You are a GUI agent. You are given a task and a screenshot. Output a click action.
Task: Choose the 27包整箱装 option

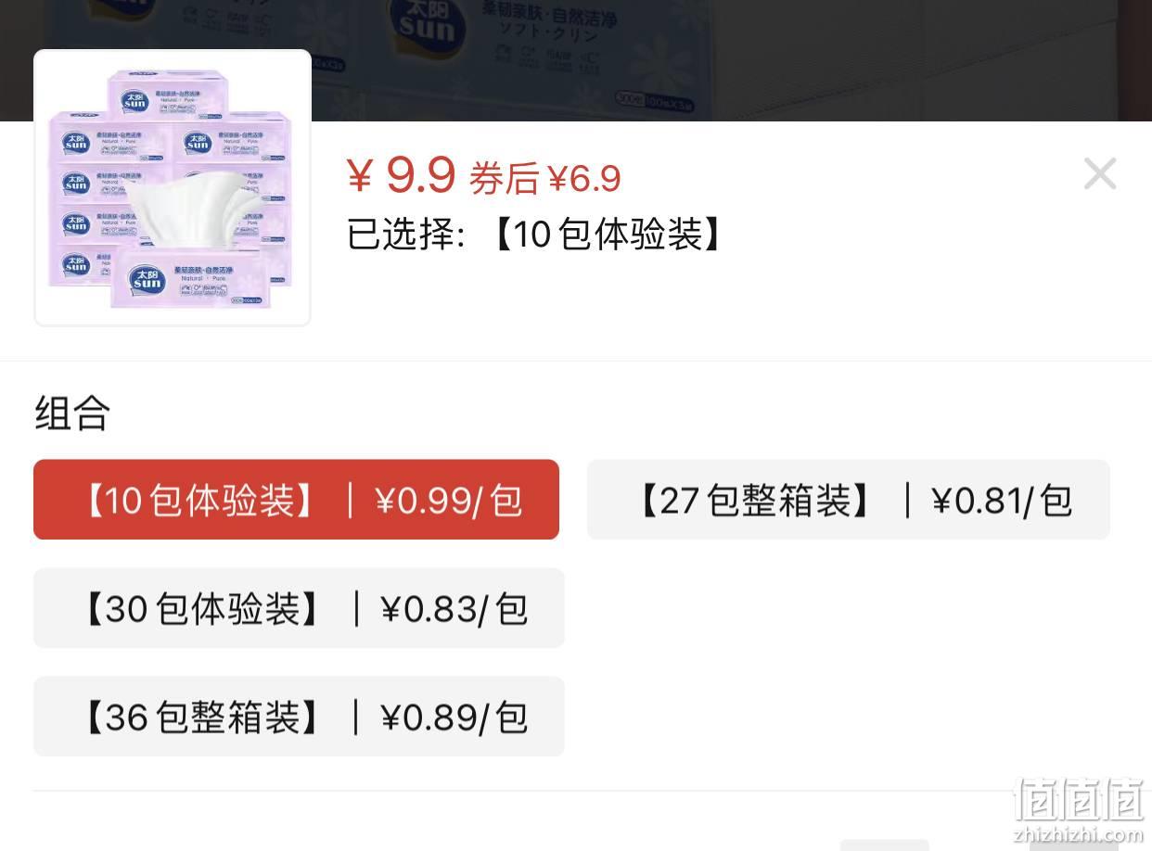[x=848, y=500]
